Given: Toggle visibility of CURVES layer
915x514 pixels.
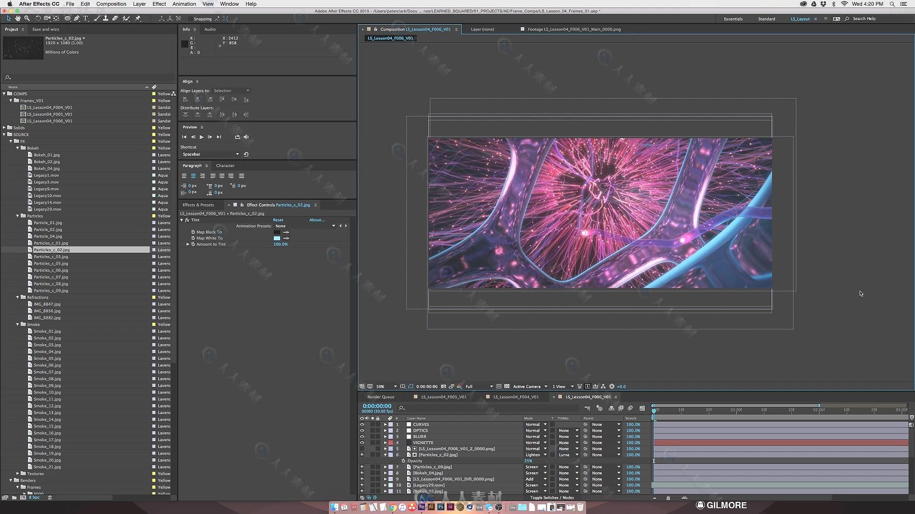Looking at the screenshot, I should (362, 424).
